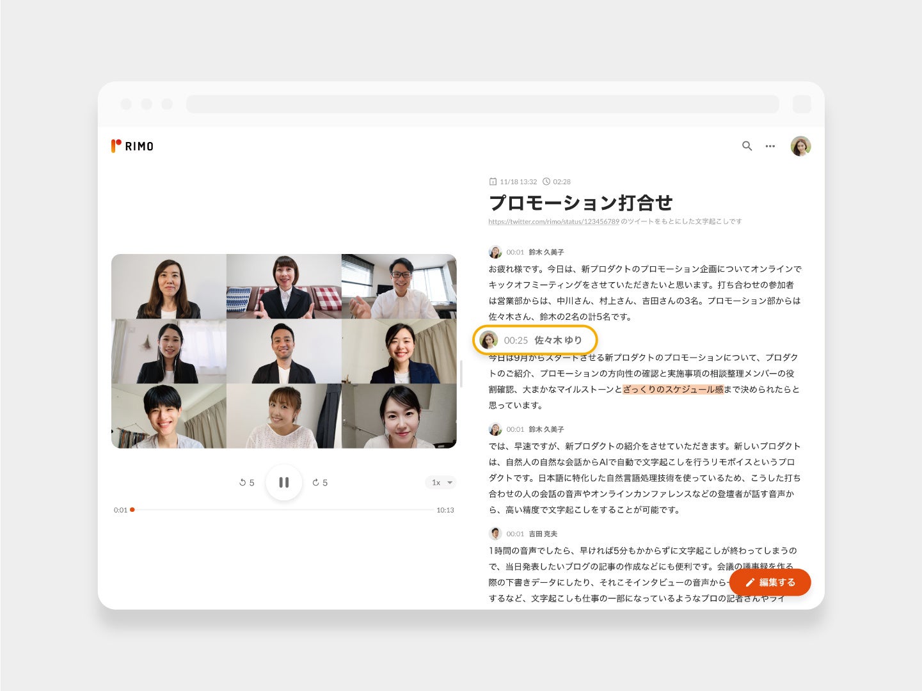922x691 pixels.
Task: Click the プロモーション打合せ title
Action: [581, 203]
